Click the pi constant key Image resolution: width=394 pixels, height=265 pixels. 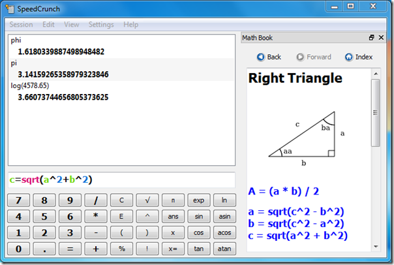click(x=173, y=200)
